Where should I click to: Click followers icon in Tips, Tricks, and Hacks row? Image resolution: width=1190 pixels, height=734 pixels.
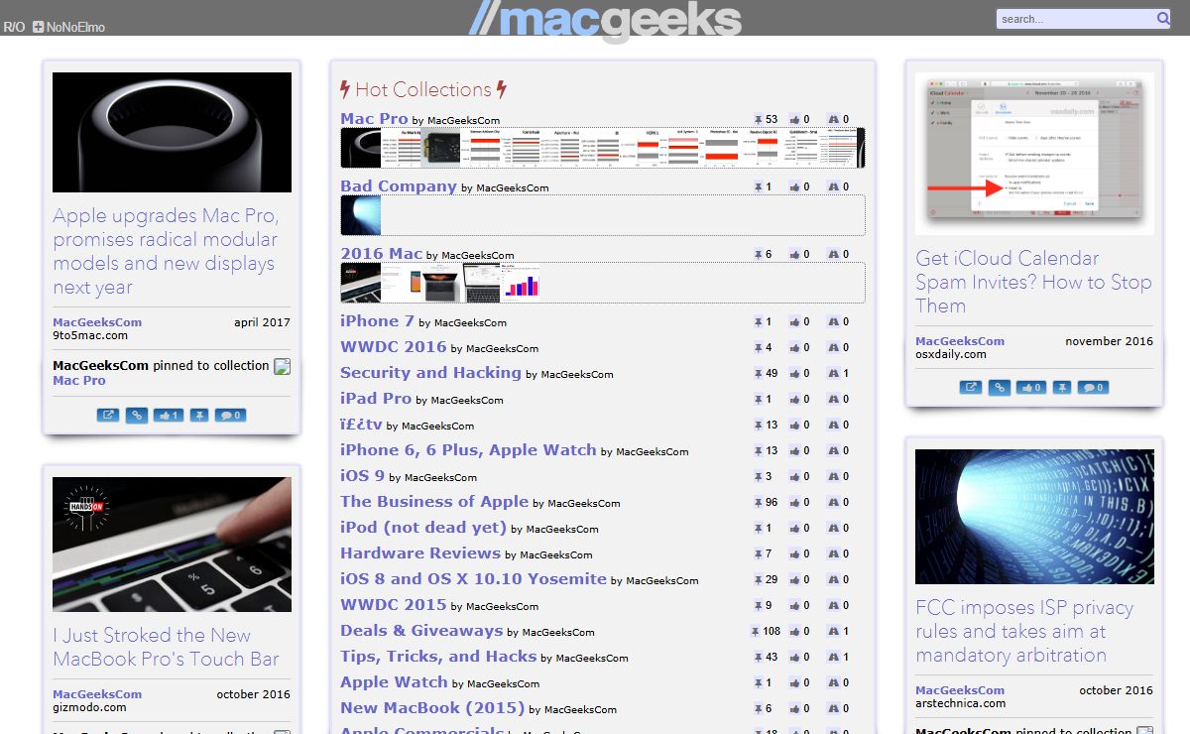tap(833, 657)
